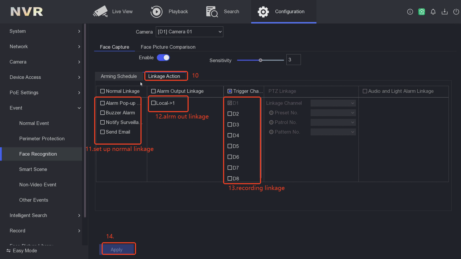Click the Sensitivity slider handle
461x259 pixels.
(x=260, y=60)
